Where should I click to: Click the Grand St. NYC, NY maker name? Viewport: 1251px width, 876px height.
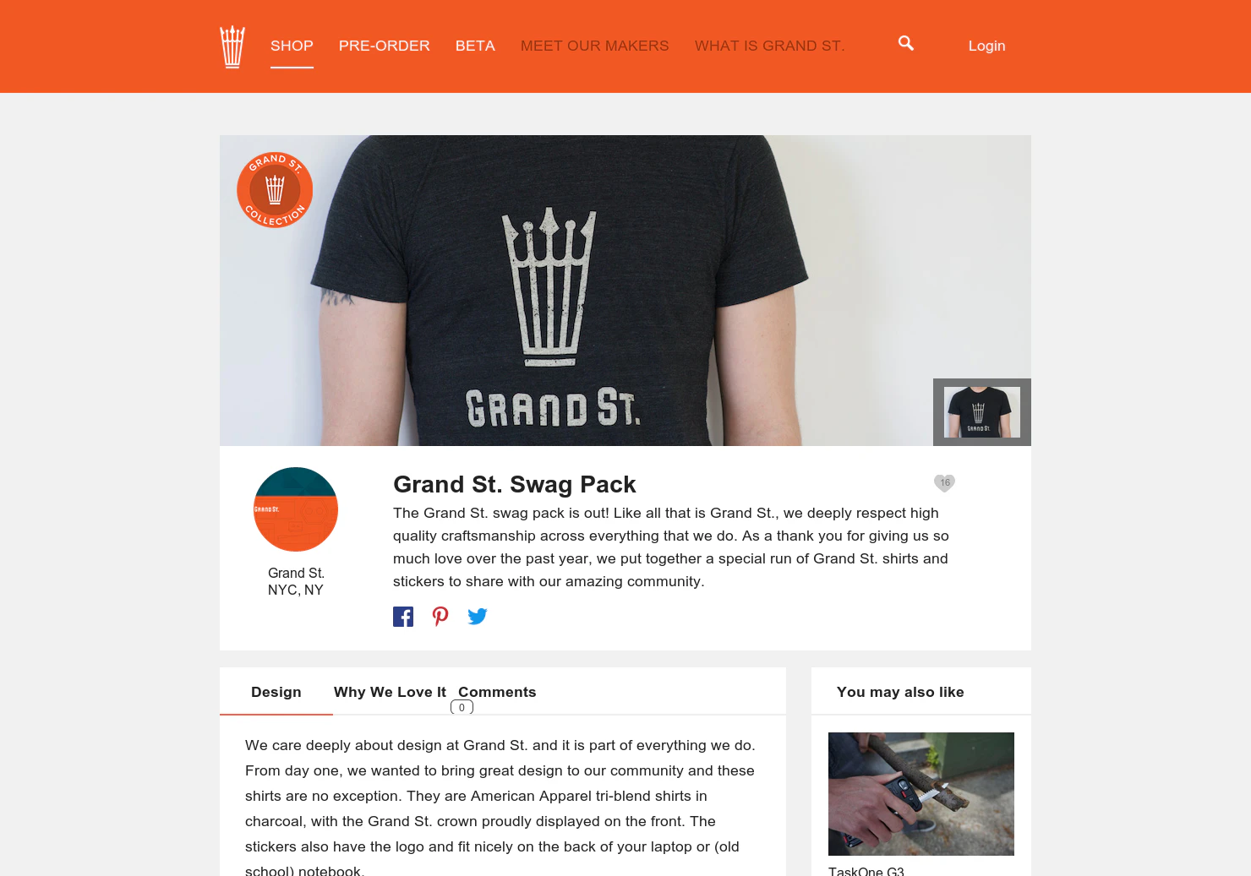pos(296,581)
